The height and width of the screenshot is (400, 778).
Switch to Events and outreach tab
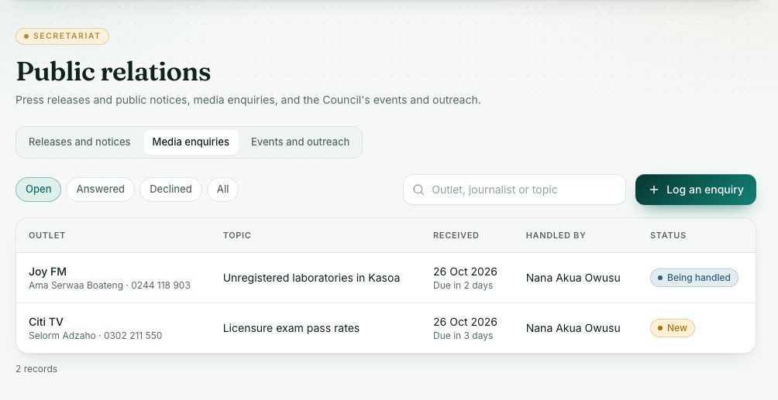pos(300,142)
